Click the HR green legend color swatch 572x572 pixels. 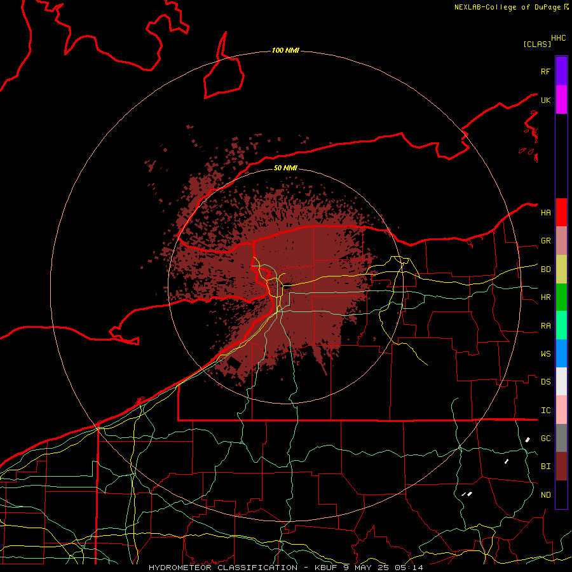(561, 297)
